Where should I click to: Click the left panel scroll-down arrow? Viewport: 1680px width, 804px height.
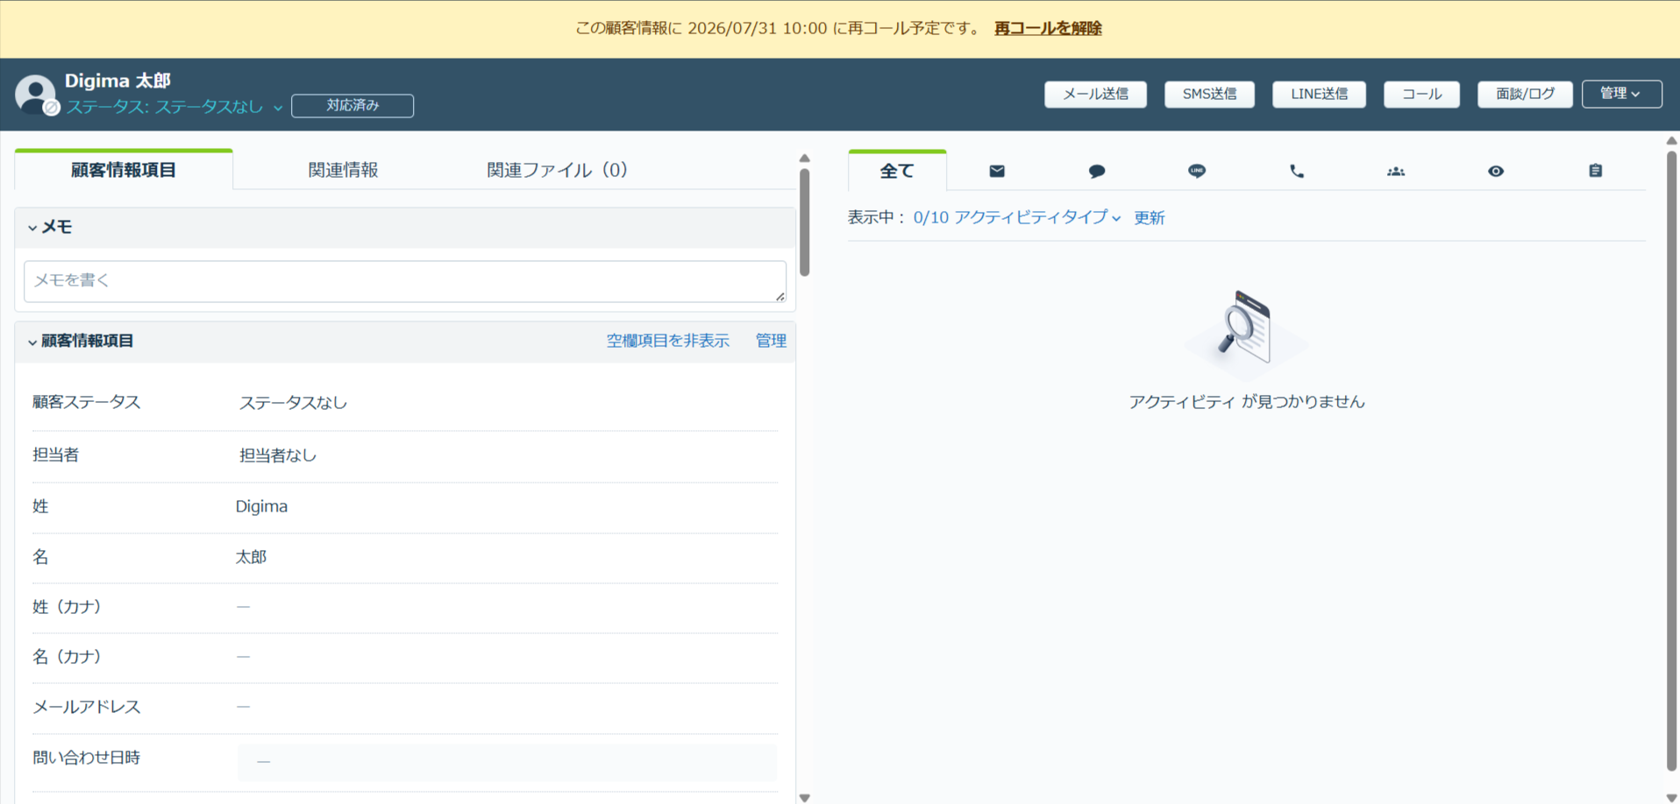tap(804, 798)
